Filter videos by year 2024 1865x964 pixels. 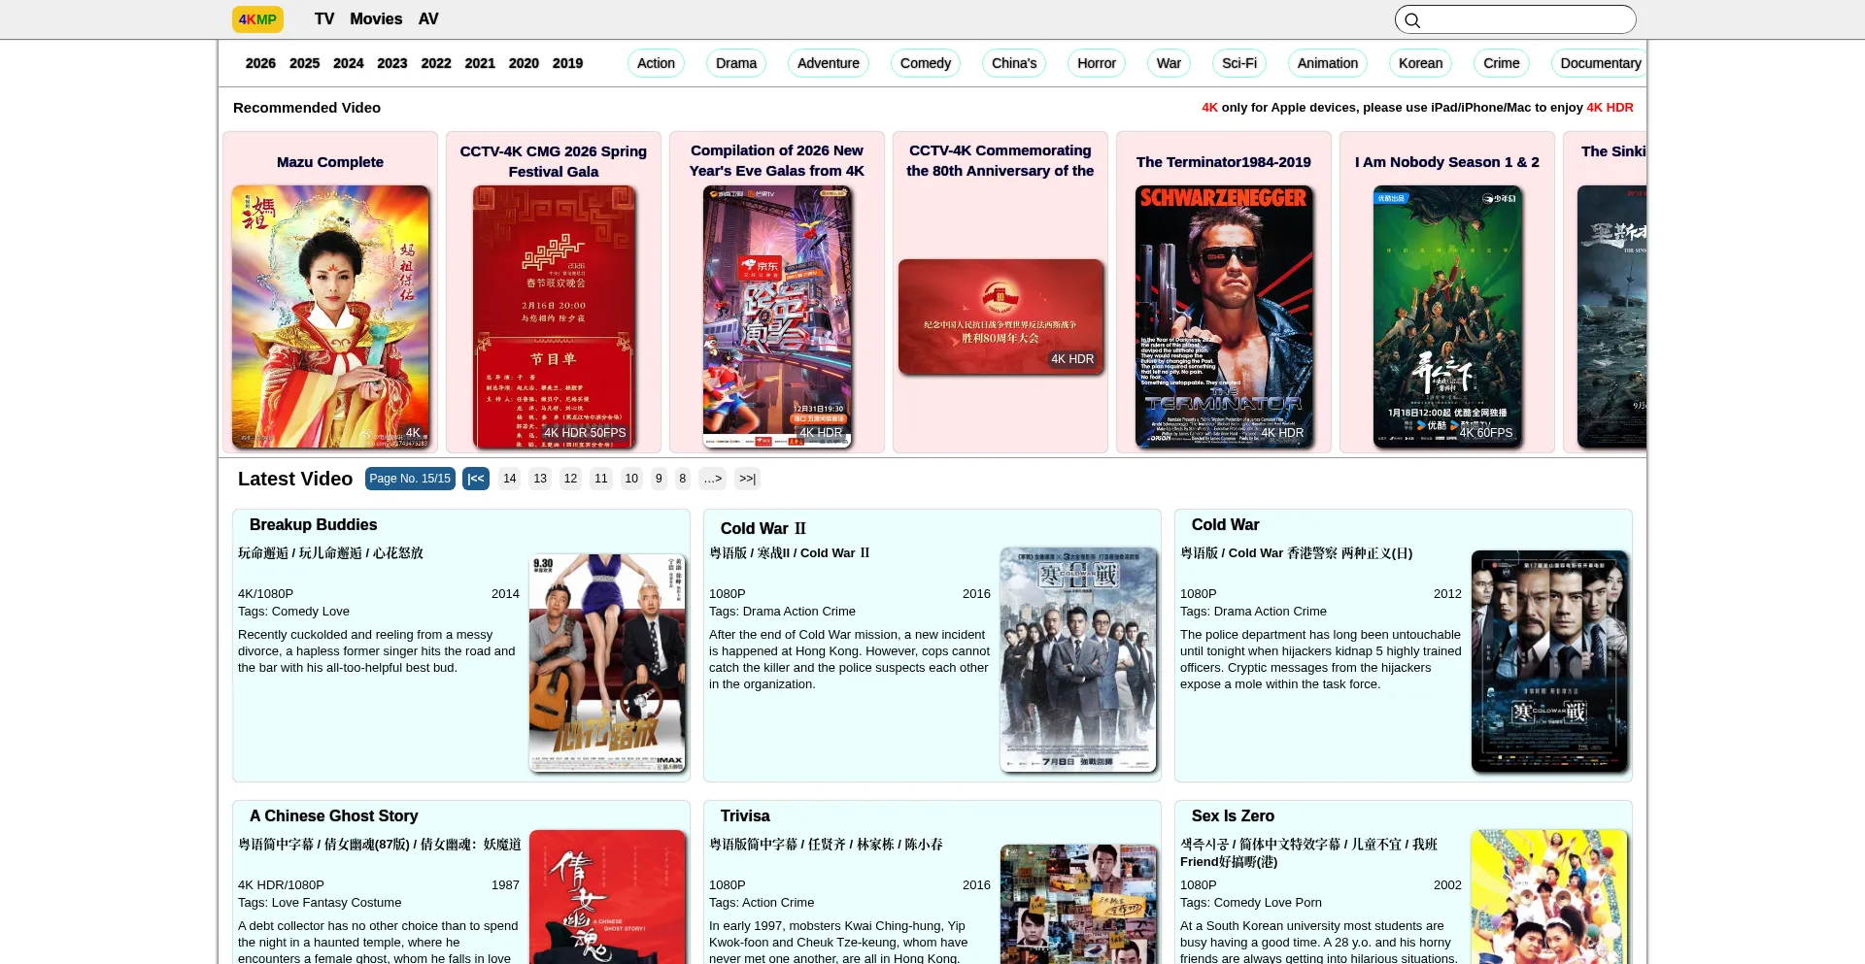pos(348,63)
